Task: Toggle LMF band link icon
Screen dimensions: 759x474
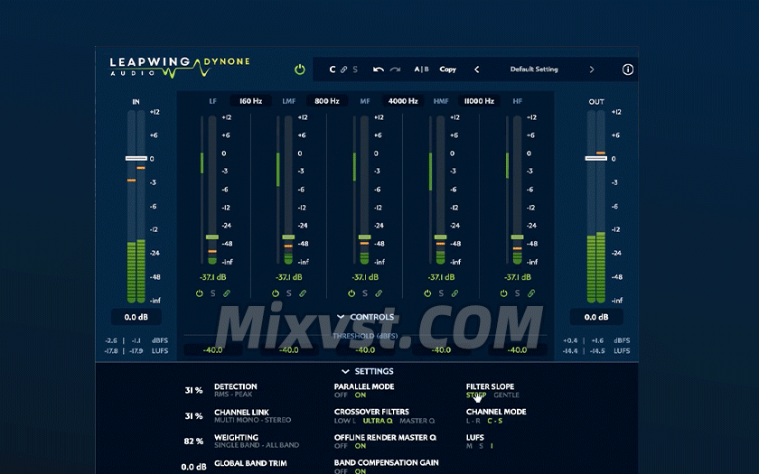Action: (303, 293)
